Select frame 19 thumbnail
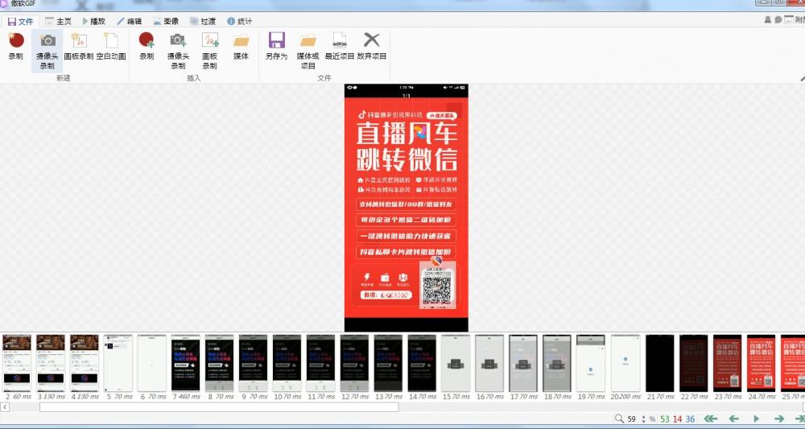 point(591,364)
